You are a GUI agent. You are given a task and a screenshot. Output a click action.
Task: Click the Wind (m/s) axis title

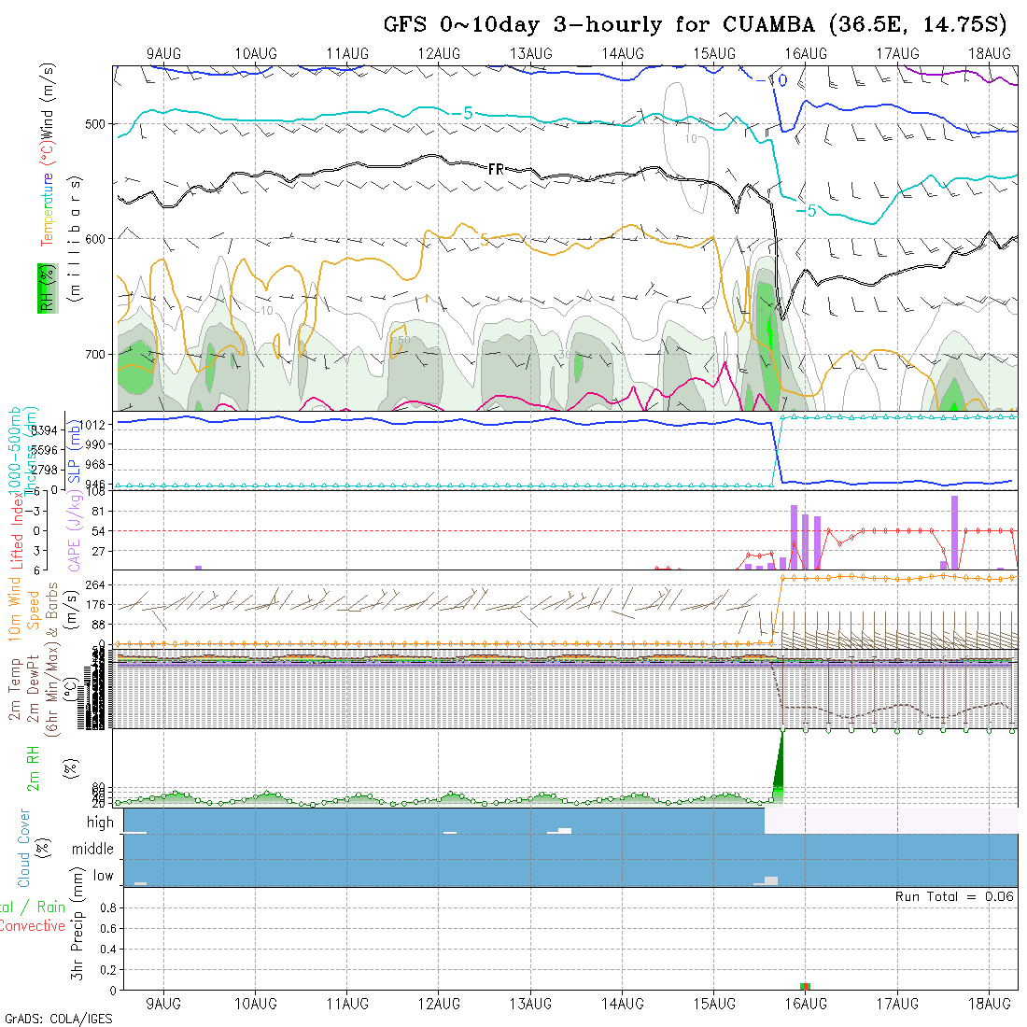click(47, 101)
